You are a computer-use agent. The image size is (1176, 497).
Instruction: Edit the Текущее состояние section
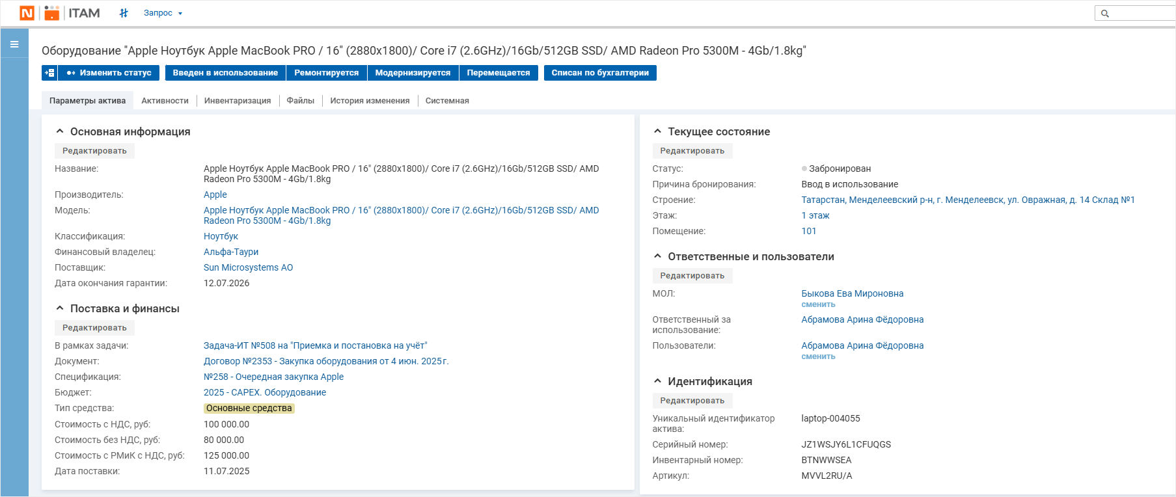[x=692, y=151]
